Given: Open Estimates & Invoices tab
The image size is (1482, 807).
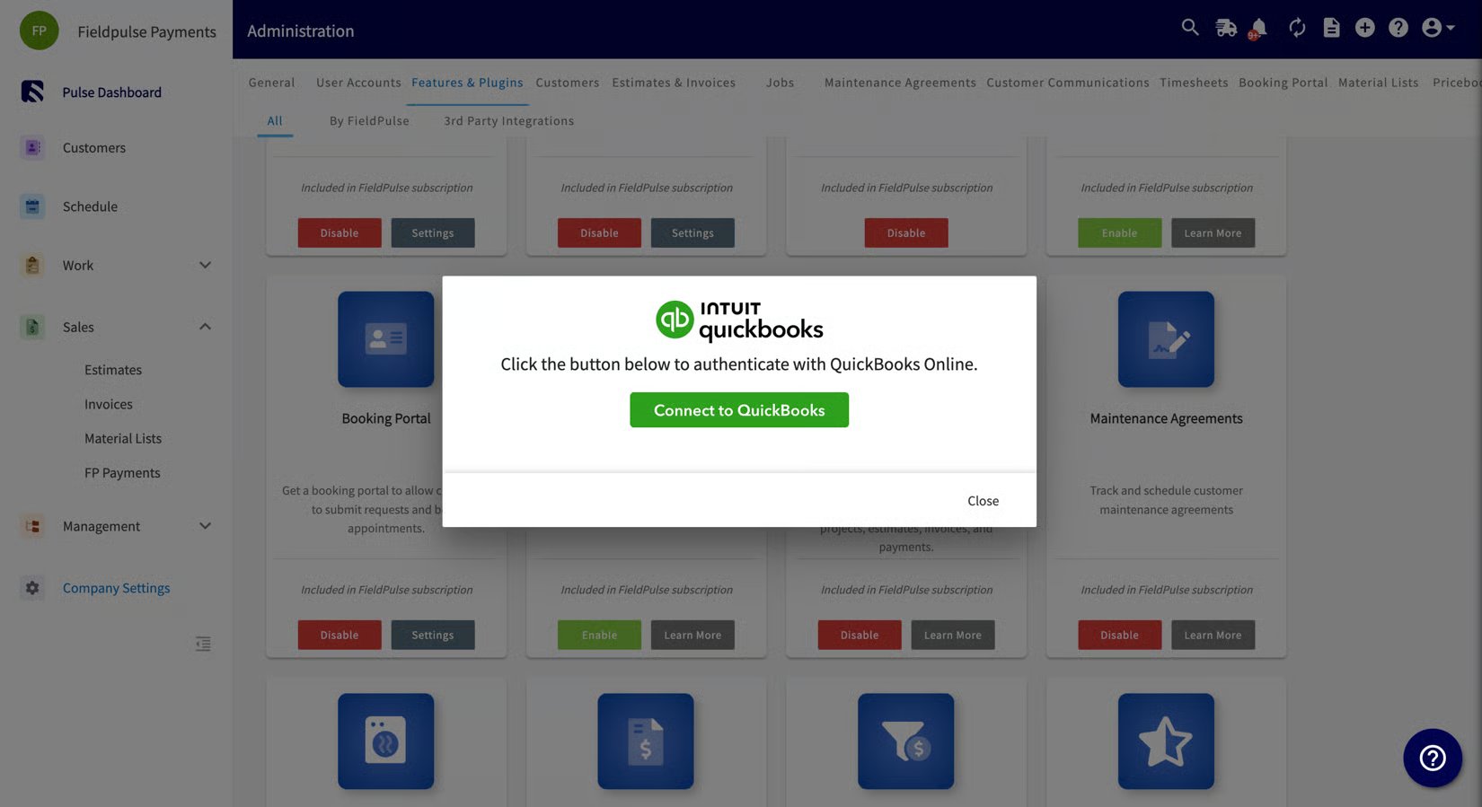Looking at the screenshot, I should (x=674, y=83).
